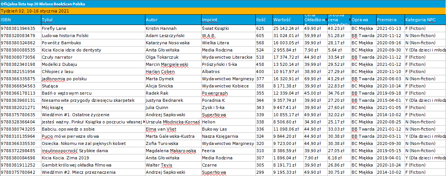Select the ISBN column header cell
Screen dimensions: 446x176
(20, 20)
